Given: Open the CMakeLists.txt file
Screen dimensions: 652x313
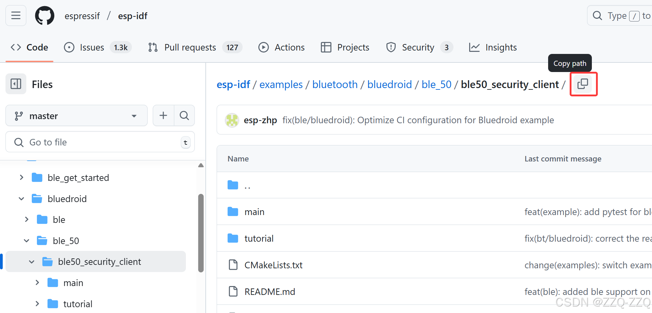Looking at the screenshot, I should pos(273,265).
